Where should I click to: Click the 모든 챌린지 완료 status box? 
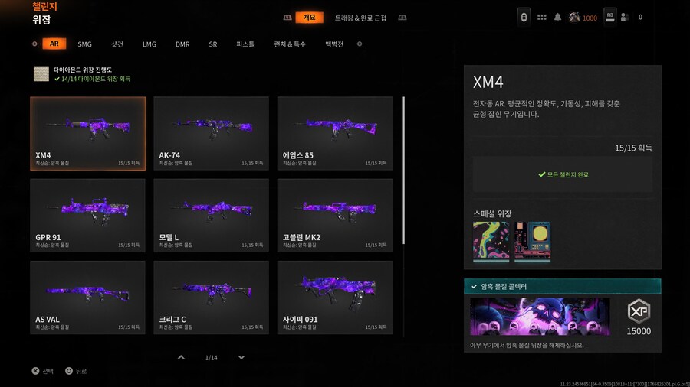click(x=563, y=174)
